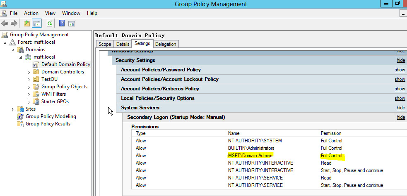The width and height of the screenshot is (407, 196).
Task: Select the Group Policy Results node
Action: 48,124
